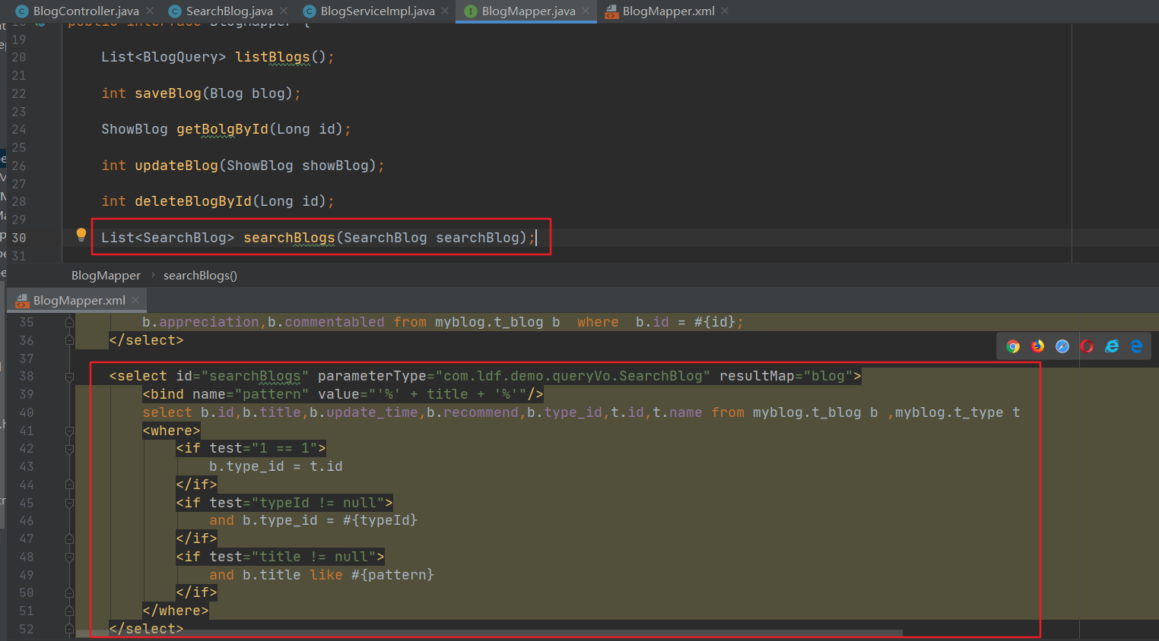This screenshot has height=641, width=1159.
Task: Open the BlogMapper.xml tab in top editor
Action: [668, 11]
